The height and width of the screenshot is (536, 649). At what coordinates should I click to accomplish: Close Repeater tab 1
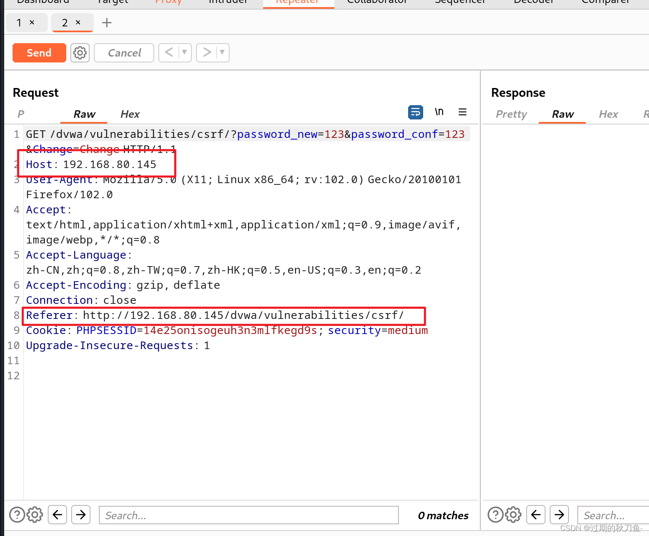tap(32, 23)
